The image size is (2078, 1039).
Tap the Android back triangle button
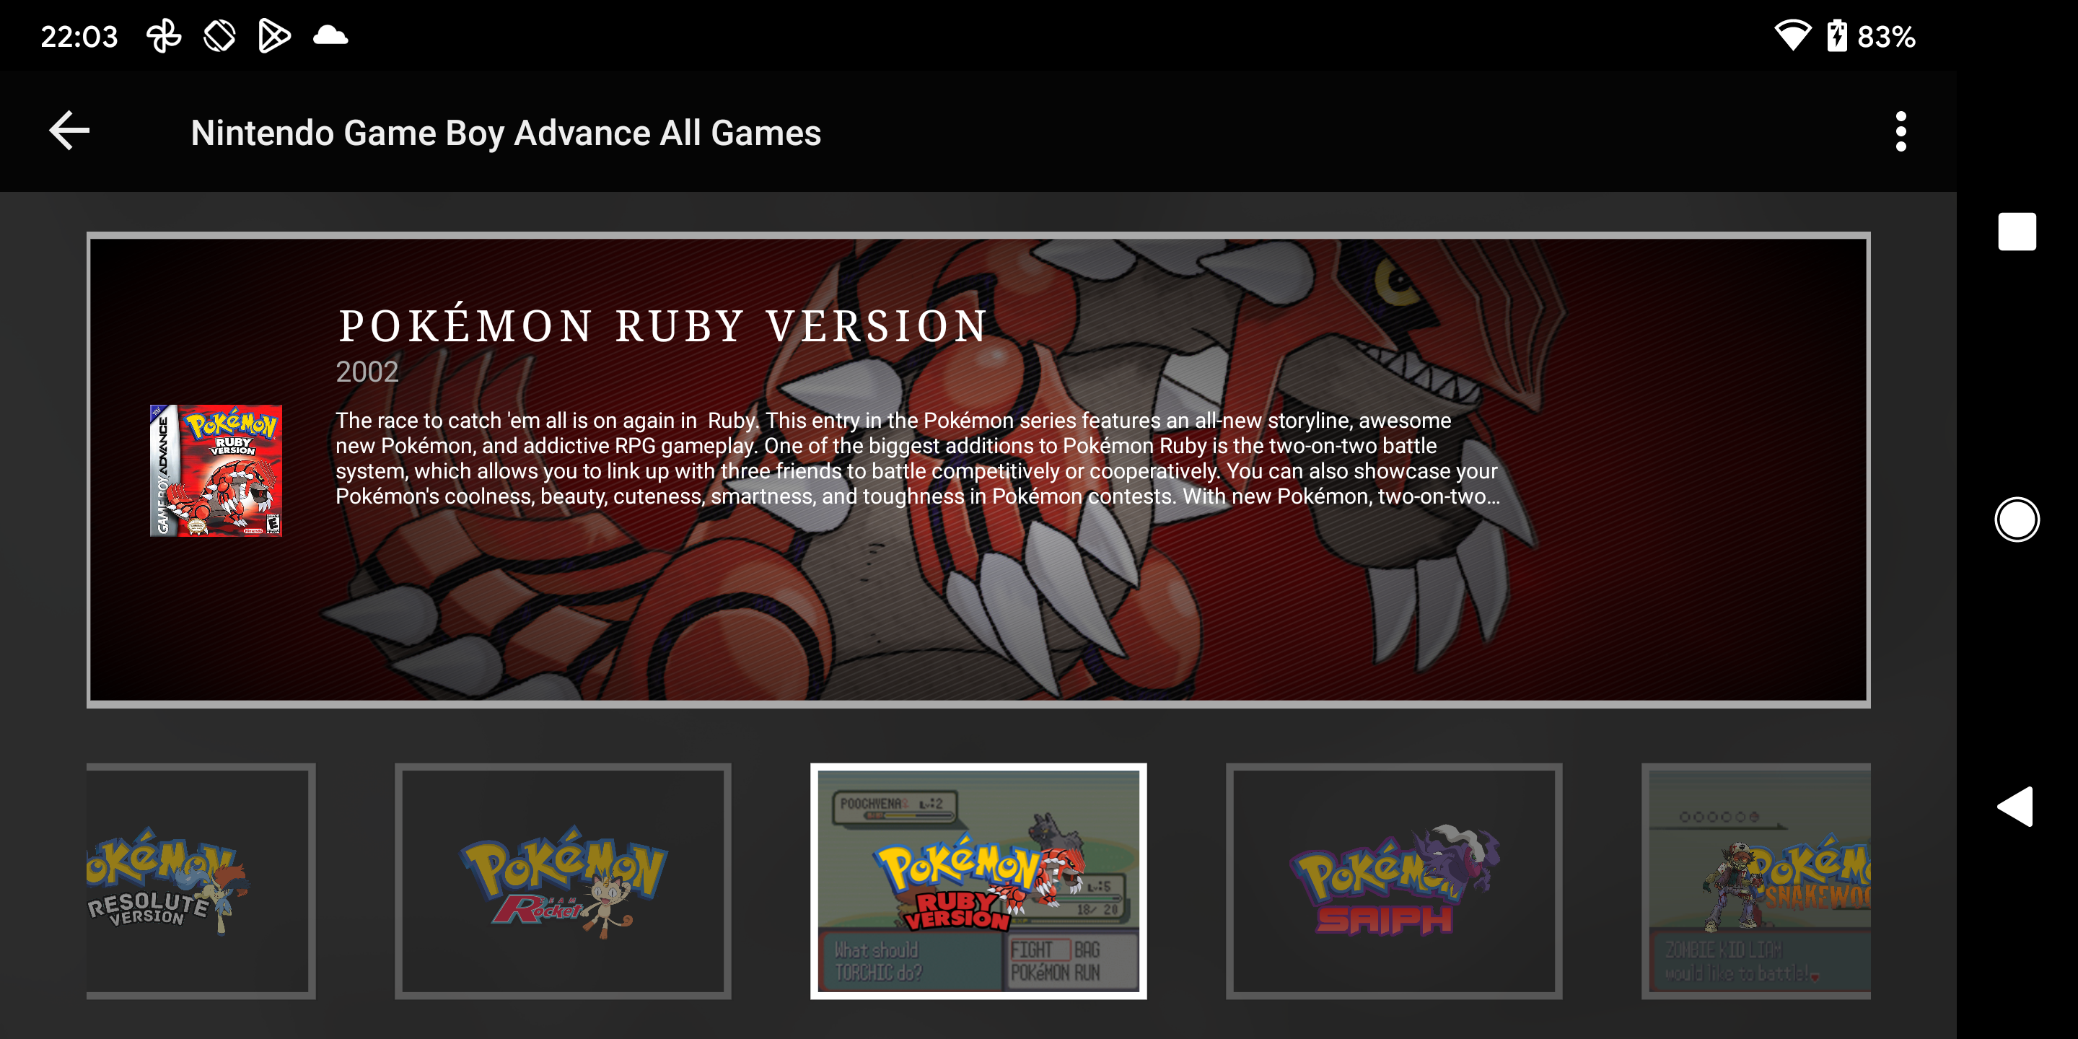pyautogui.click(x=2015, y=806)
